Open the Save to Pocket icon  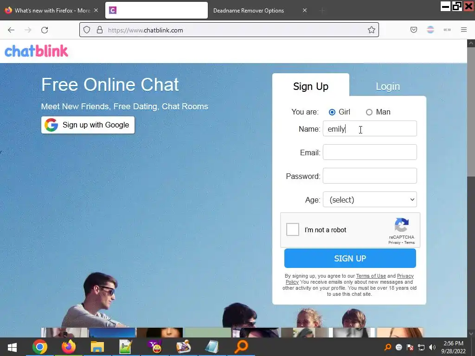click(x=413, y=30)
